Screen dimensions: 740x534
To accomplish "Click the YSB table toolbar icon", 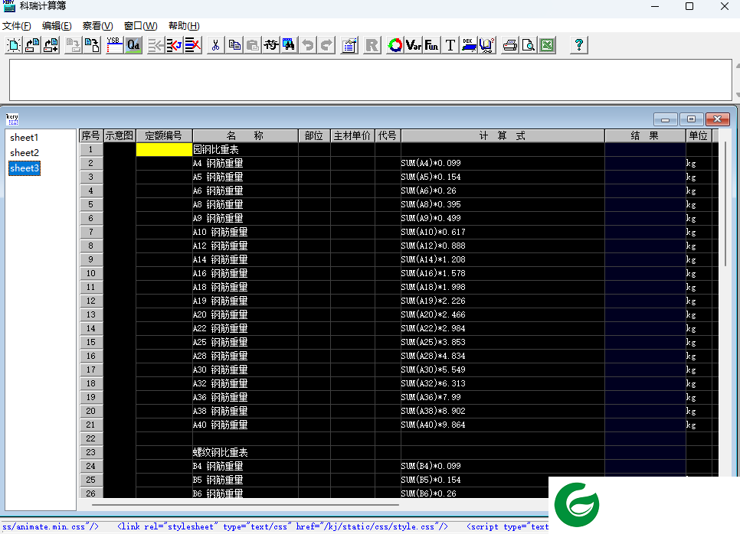I will pyautogui.click(x=115, y=45).
